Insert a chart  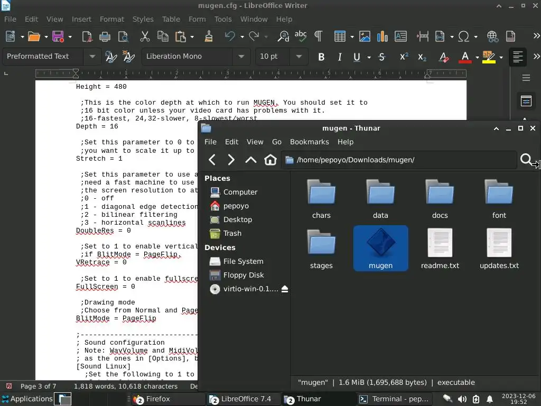pos(383,36)
